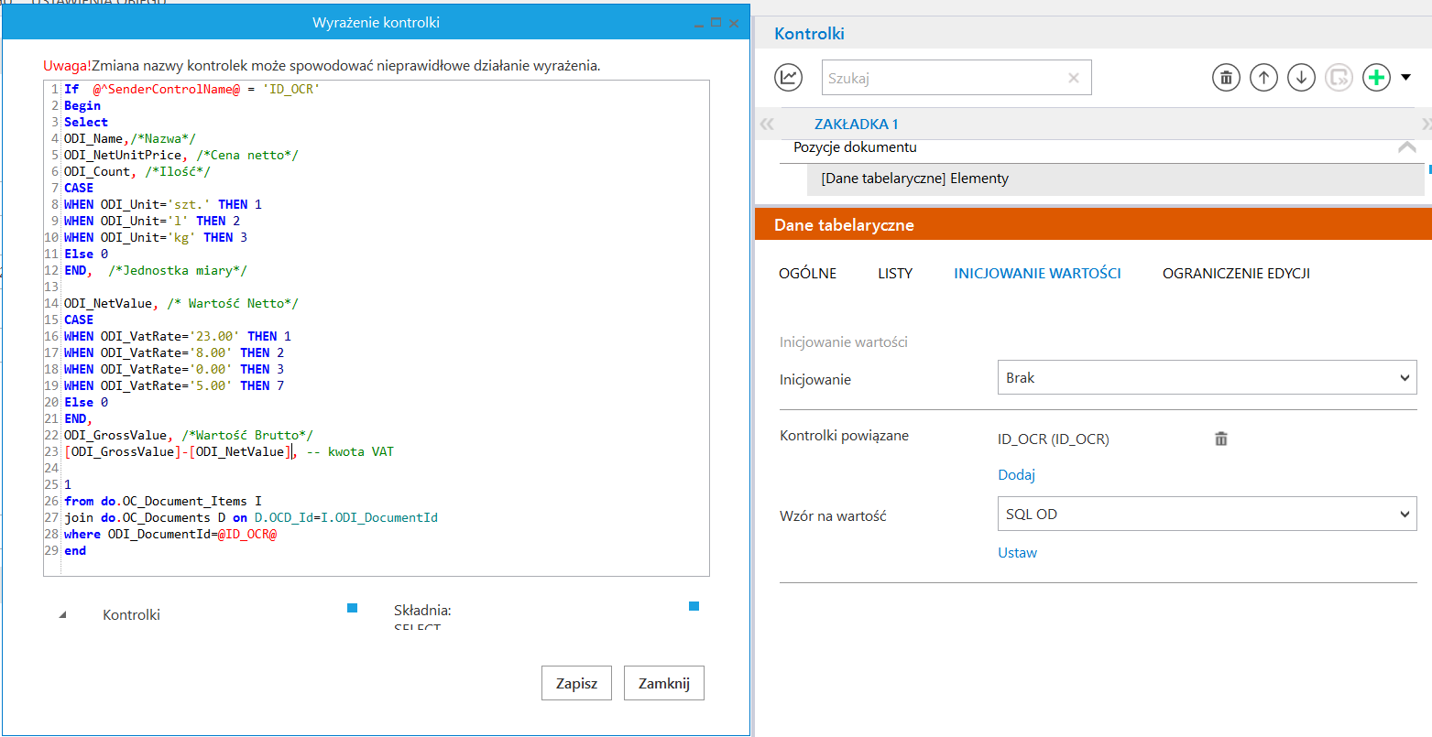Click the blue square above Kontrolki panel
This screenshot has width=1432, height=737.
[x=353, y=607]
